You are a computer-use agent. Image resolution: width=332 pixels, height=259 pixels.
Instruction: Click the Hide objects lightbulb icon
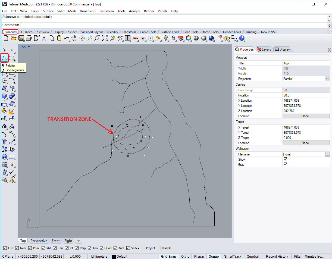point(166,38)
